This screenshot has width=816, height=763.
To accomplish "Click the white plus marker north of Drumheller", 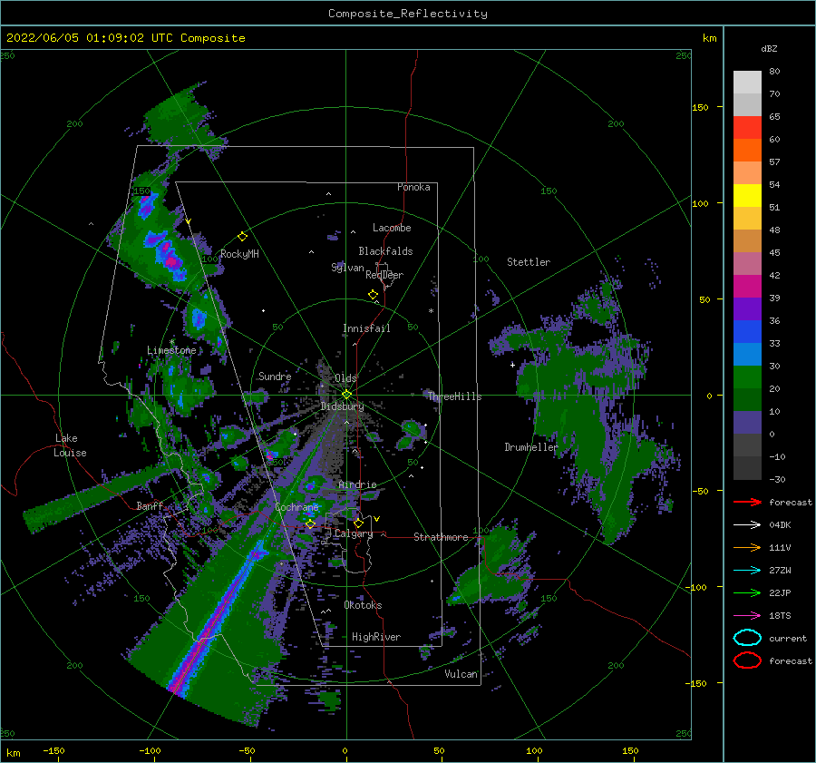I will (x=512, y=365).
